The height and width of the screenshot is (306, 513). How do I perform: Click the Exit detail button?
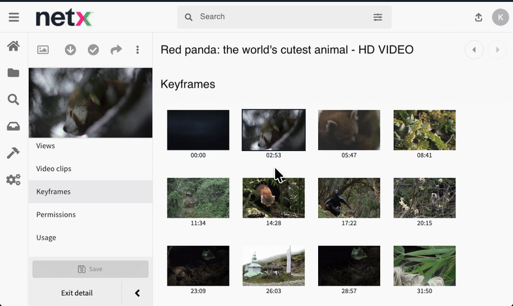(77, 293)
